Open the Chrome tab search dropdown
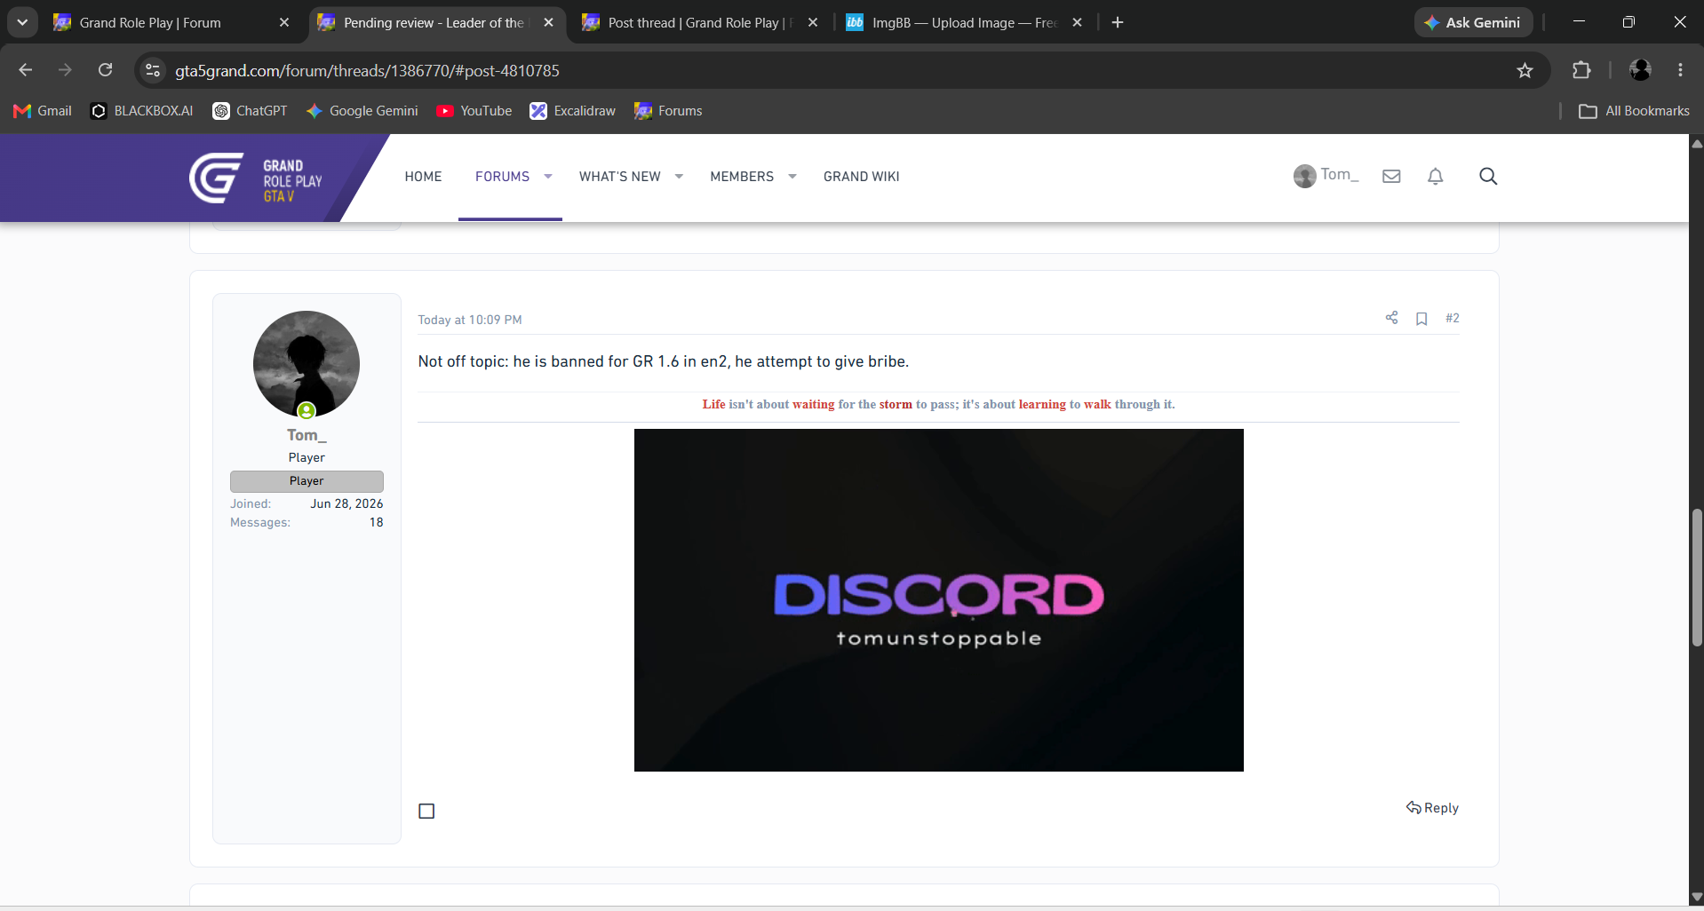This screenshot has width=1704, height=911. coord(22,22)
